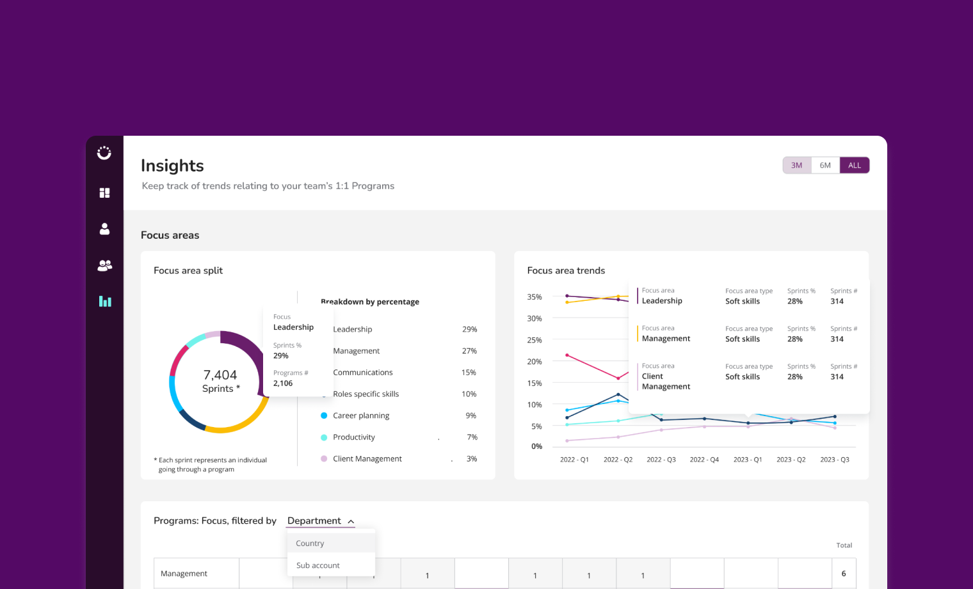Click the Insights page heading
The height and width of the screenshot is (589, 973).
point(172,166)
